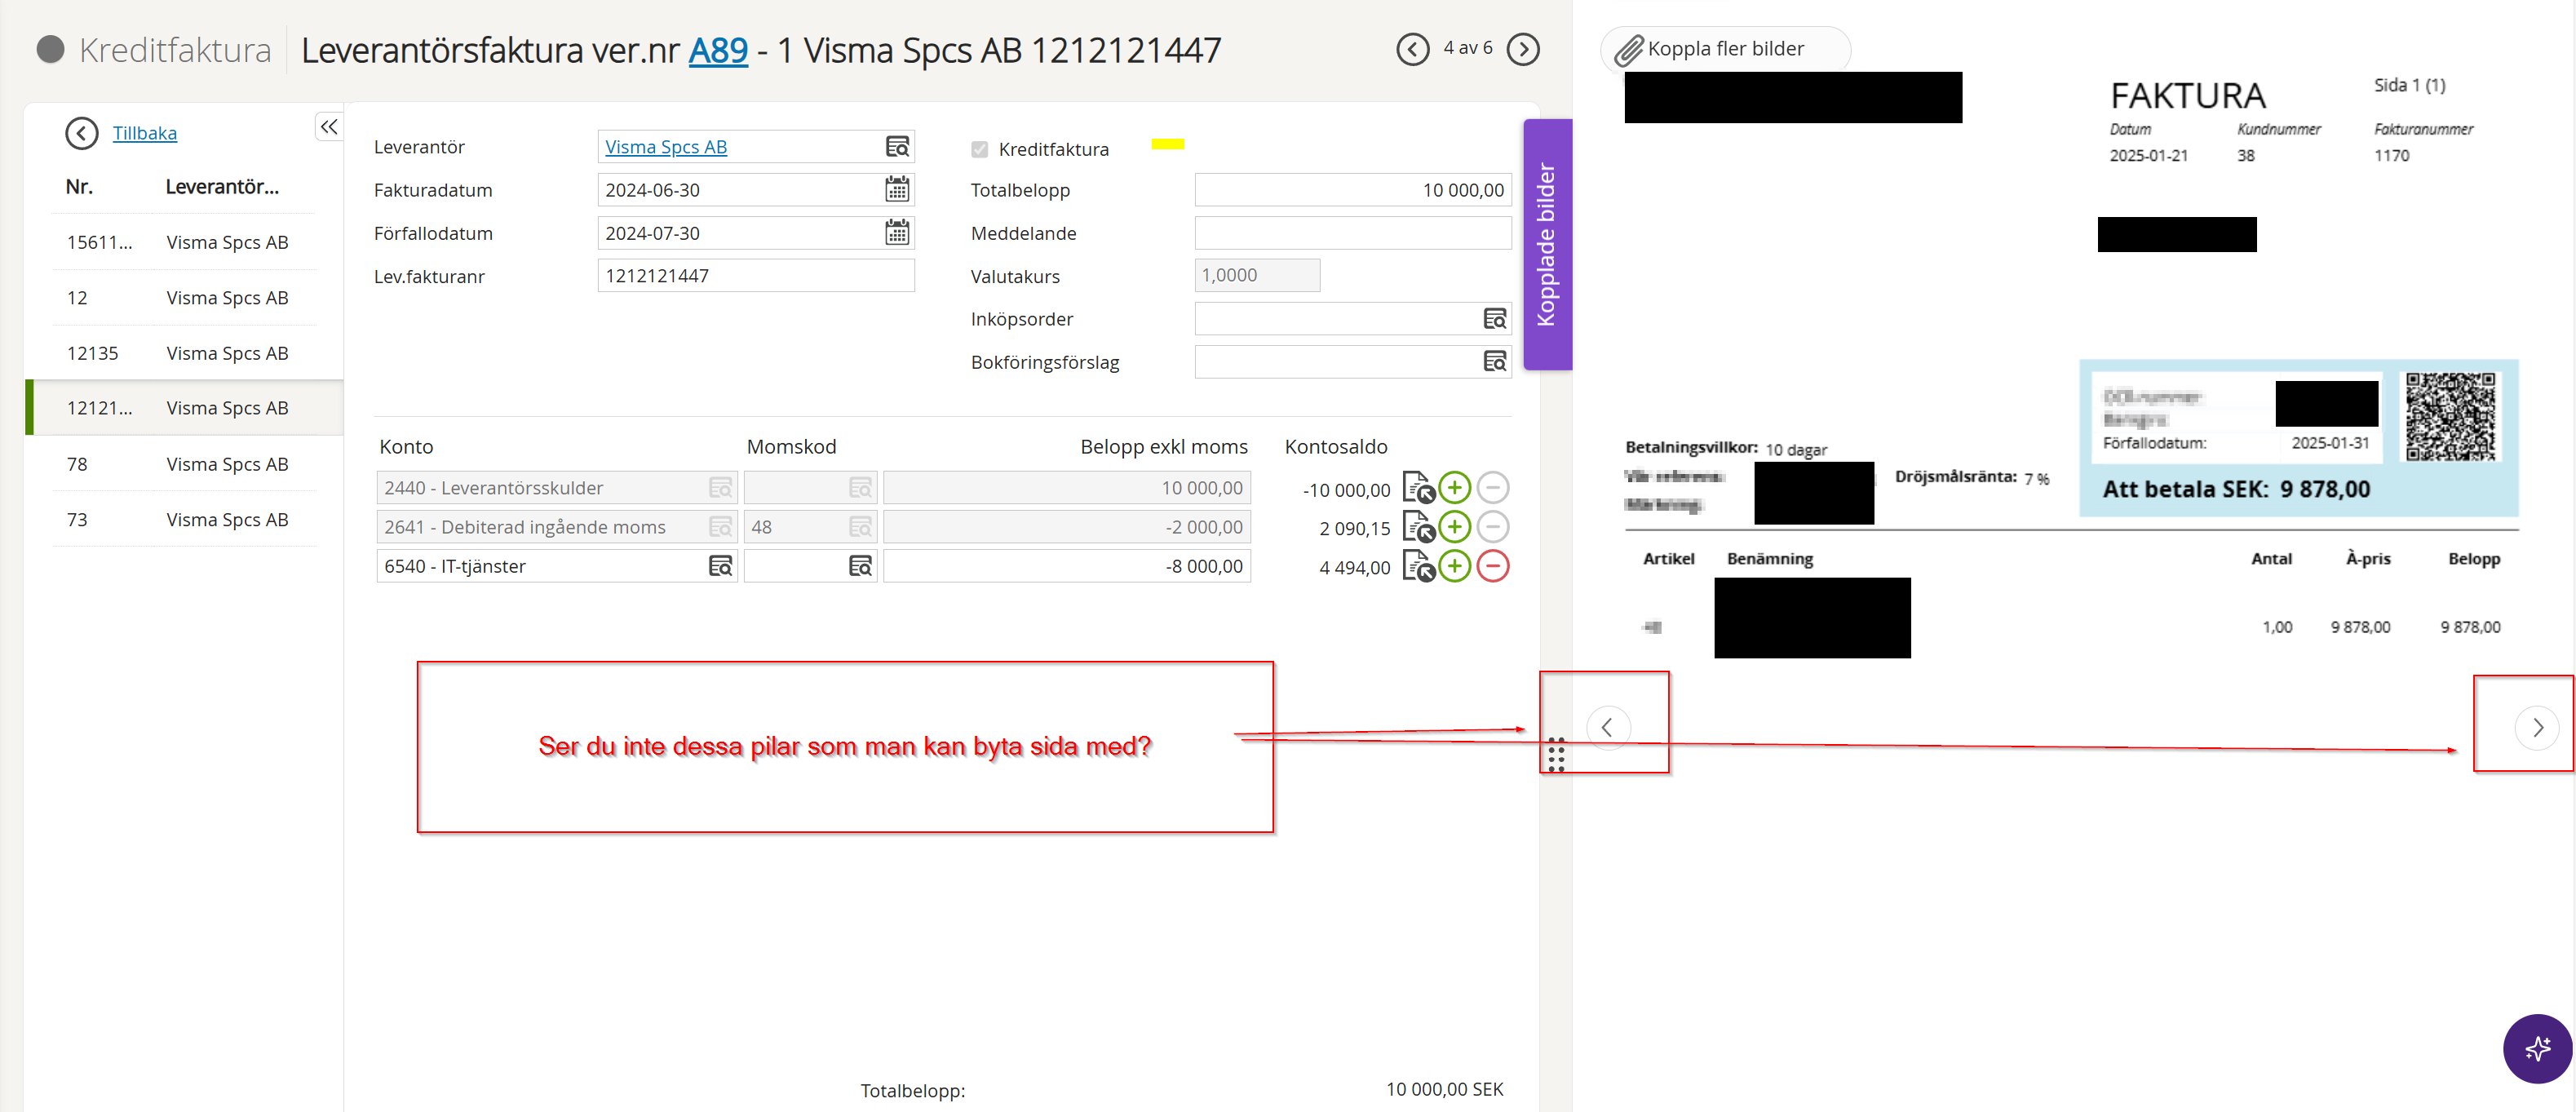Show next page of the invoice image
Image resolution: width=2576 pixels, height=1112 pixels.
pyautogui.click(x=2537, y=727)
